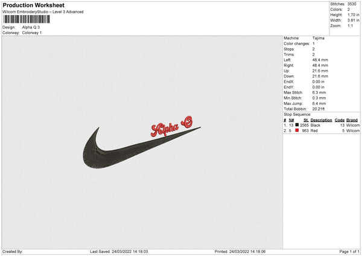
Task: Click the Total Bobbin value '20.21ft'
Action: coord(319,109)
